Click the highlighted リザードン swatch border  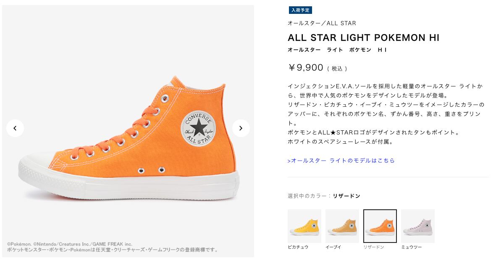point(380,209)
